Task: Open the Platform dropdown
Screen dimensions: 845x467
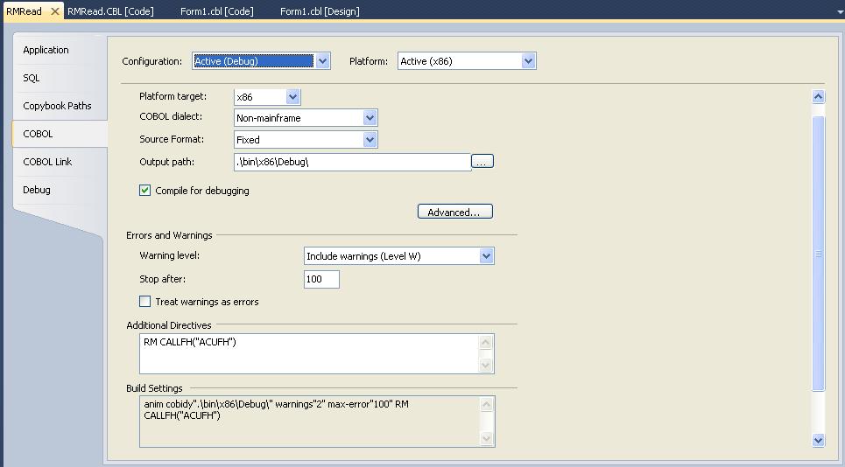Action: tap(528, 61)
